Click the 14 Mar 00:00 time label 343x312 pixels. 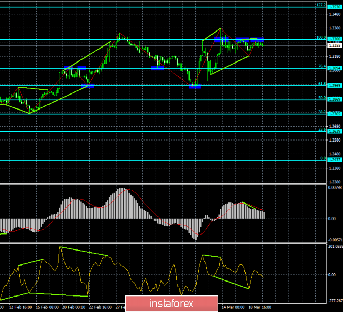233,307
